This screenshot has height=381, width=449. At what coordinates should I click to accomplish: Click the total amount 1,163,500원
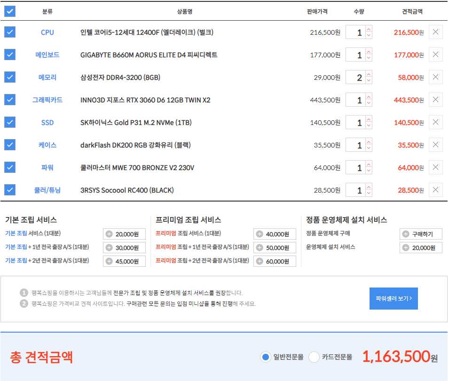point(400,357)
